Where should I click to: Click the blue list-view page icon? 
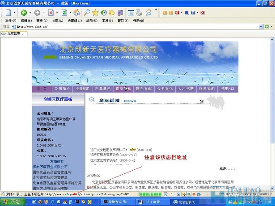coord(131,13)
